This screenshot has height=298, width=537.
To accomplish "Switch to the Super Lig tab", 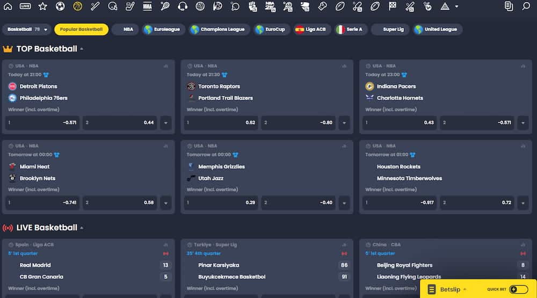I will click(390, 30).
